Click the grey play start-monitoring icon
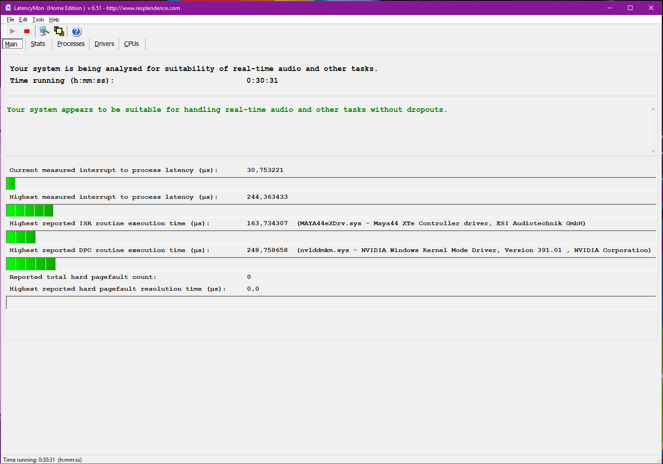This screenshot has height=464, width=663. pos(13,31)
